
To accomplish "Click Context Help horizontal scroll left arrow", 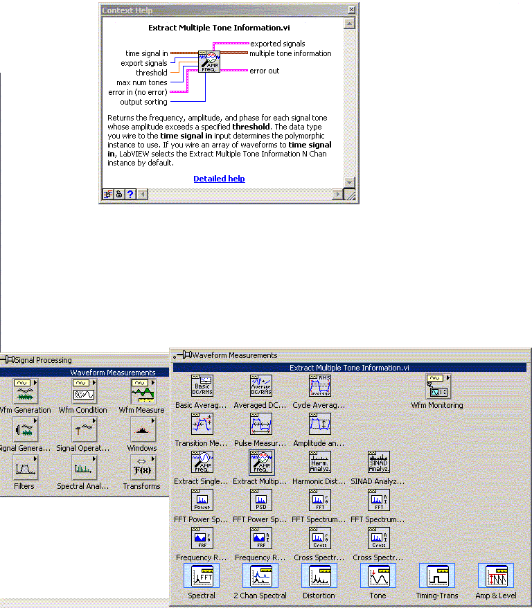I will pos(142,195).
